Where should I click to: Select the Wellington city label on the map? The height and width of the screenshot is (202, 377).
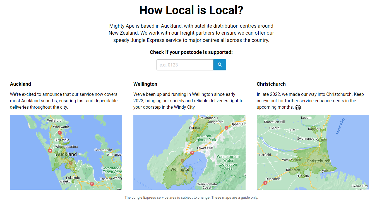180,169
